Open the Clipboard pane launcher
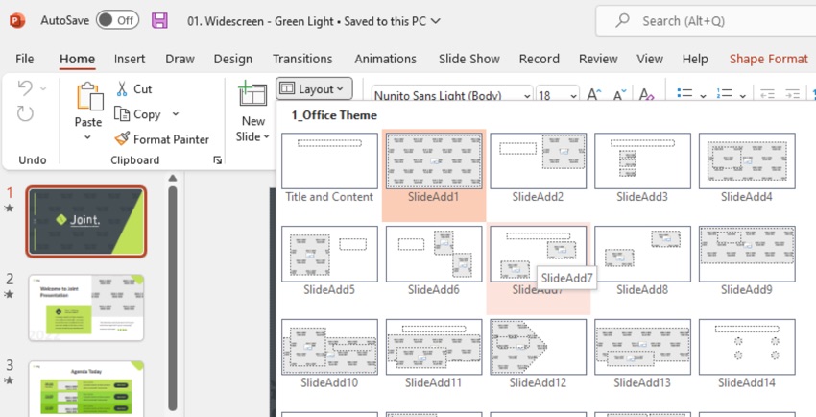 (218, 160)
